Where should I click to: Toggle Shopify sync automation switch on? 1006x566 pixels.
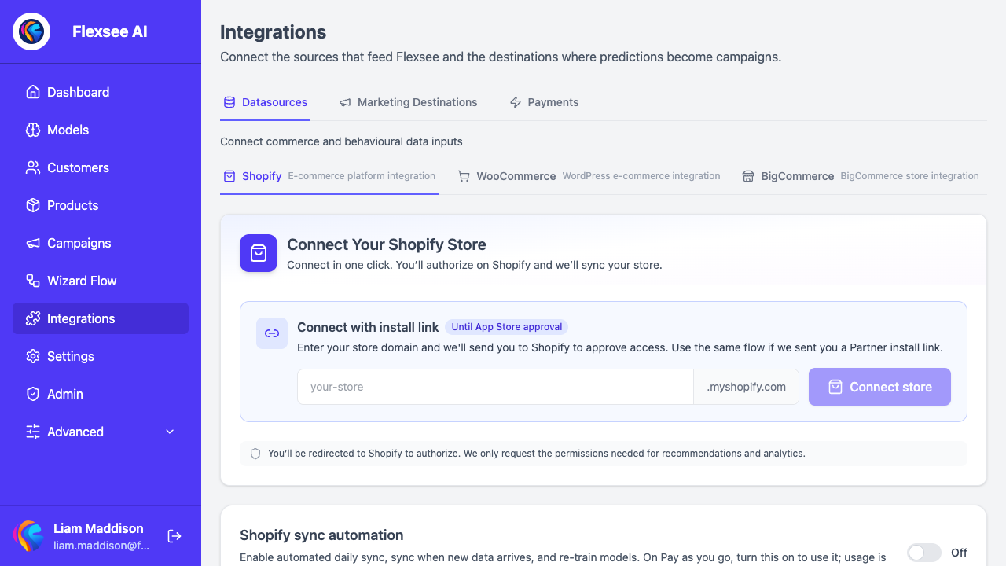pos(924,553)
